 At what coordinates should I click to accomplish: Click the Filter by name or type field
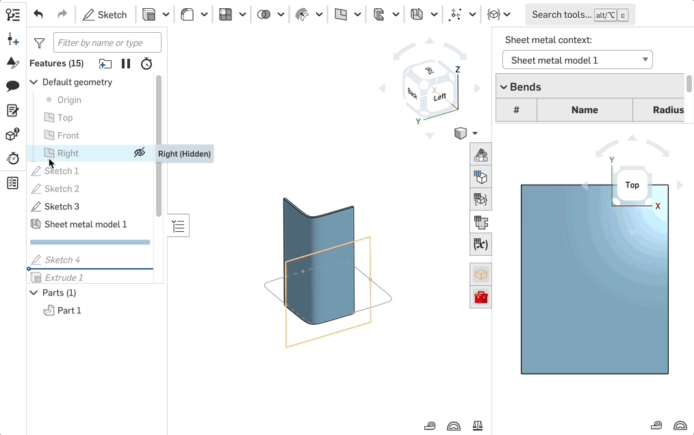(107, 42)
